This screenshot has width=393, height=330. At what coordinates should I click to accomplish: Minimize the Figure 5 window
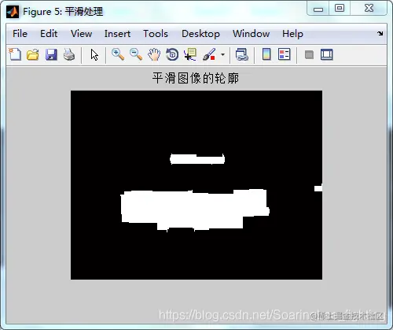[x=318, y=9]
